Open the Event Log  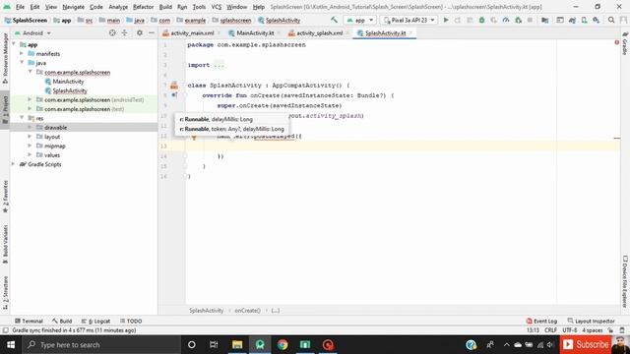tap(541, 322)
